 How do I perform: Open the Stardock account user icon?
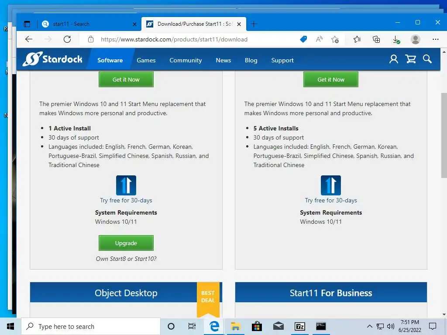coord(394,59)
